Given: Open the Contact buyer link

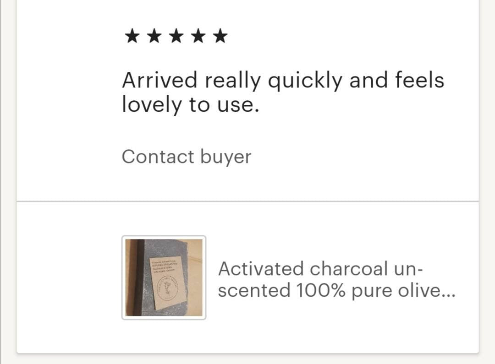Looking at the screenshot, I should pos(186,157).
